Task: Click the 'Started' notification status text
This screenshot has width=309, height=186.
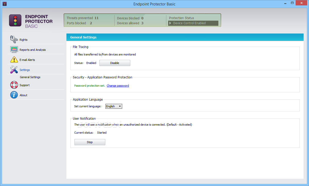Action: (x=102, y=133)
